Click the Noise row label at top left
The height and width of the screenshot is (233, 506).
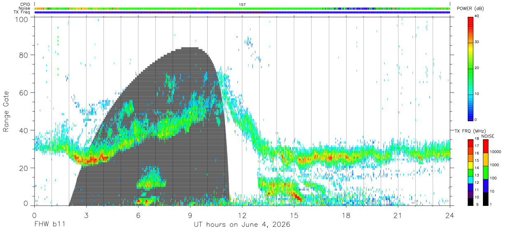pyautogui.click(x=25, y=8)
